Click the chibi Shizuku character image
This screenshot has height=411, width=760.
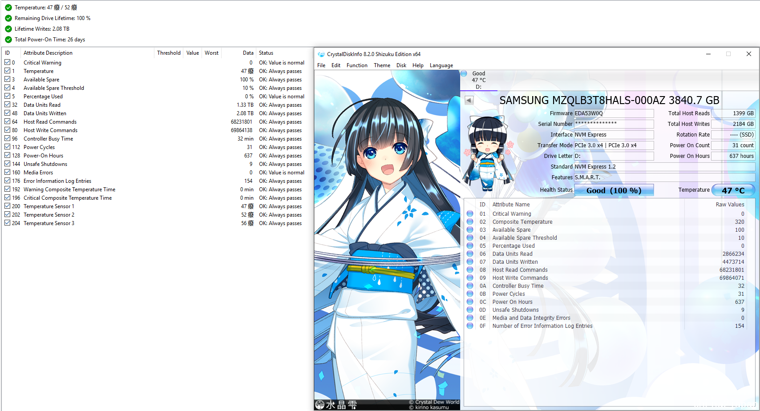[x=487, y=153]
